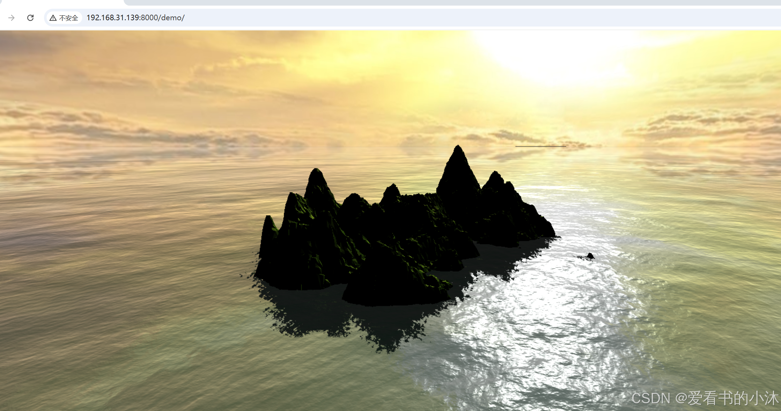781x411 pixels.
Task: Reload the page with the refresh icon
Action: [30, 18]
